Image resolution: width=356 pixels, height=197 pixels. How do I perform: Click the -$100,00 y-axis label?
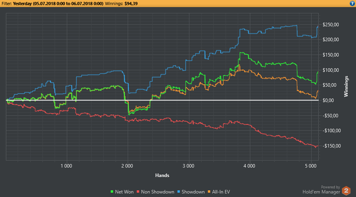point(332,130)
